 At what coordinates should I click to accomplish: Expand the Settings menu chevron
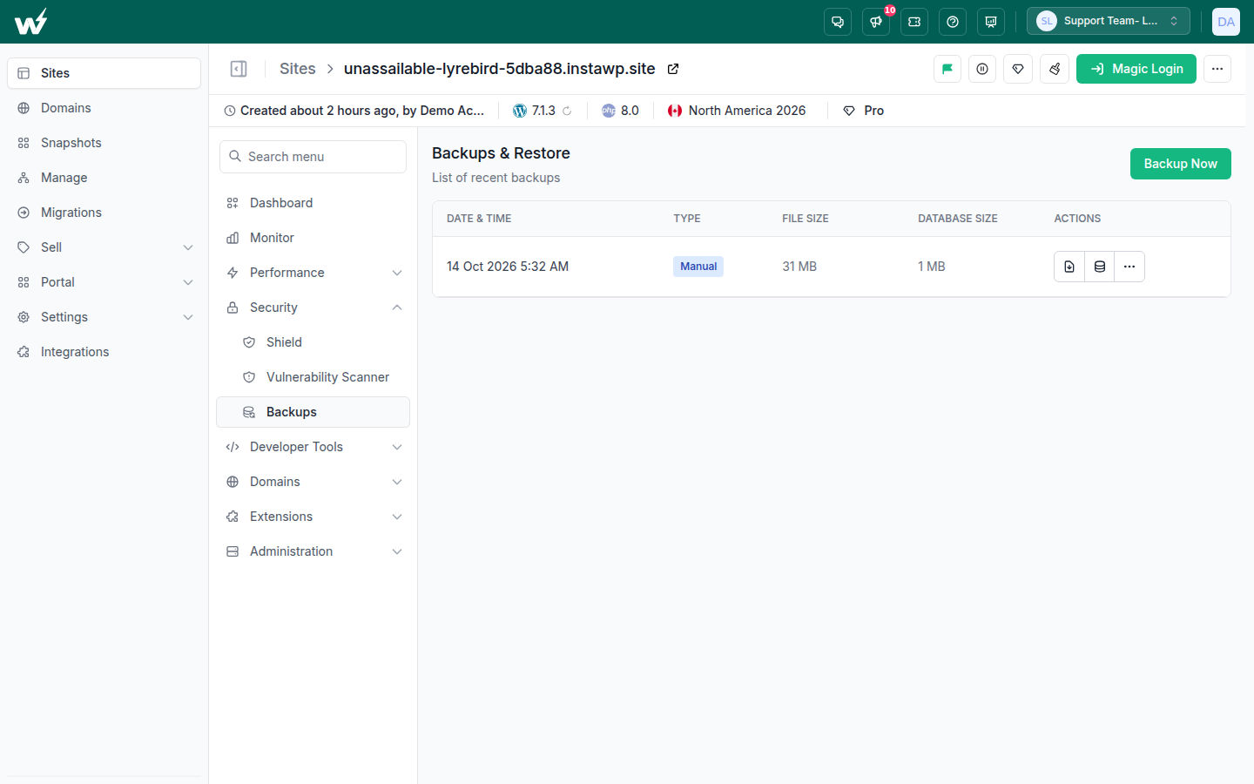pos(188,317)
